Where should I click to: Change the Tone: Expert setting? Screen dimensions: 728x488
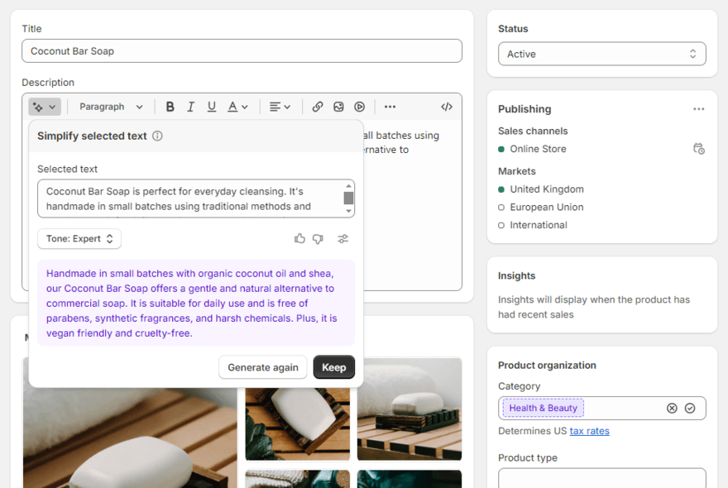coord(79,238)
